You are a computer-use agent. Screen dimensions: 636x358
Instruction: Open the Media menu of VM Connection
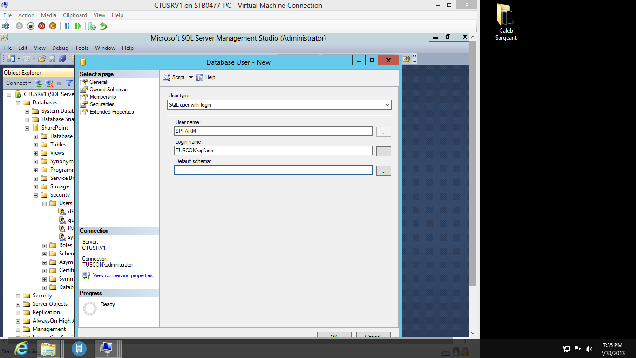tap(48, 15)
